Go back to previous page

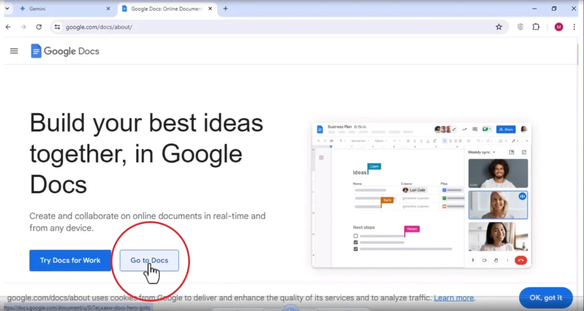(8, 27)
